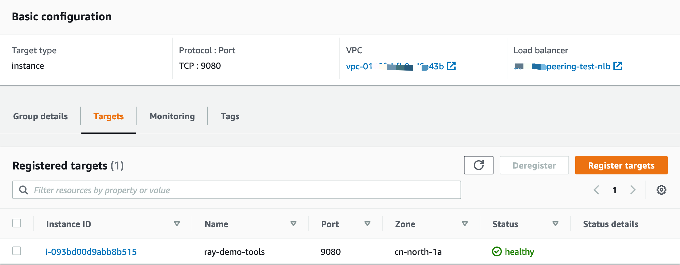680x265 pixels.
Task: Click the Basic configuration heading
Action: 62,16
